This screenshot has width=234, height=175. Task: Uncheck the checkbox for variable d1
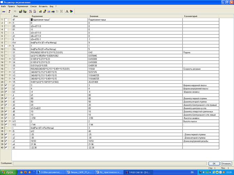point(6,98)
